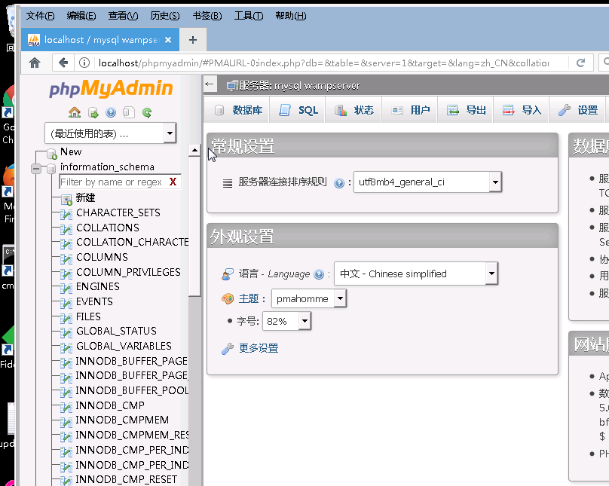Click the browser back arrow
Viewport: 609px width, 486px height.
(x=63, y=63)
